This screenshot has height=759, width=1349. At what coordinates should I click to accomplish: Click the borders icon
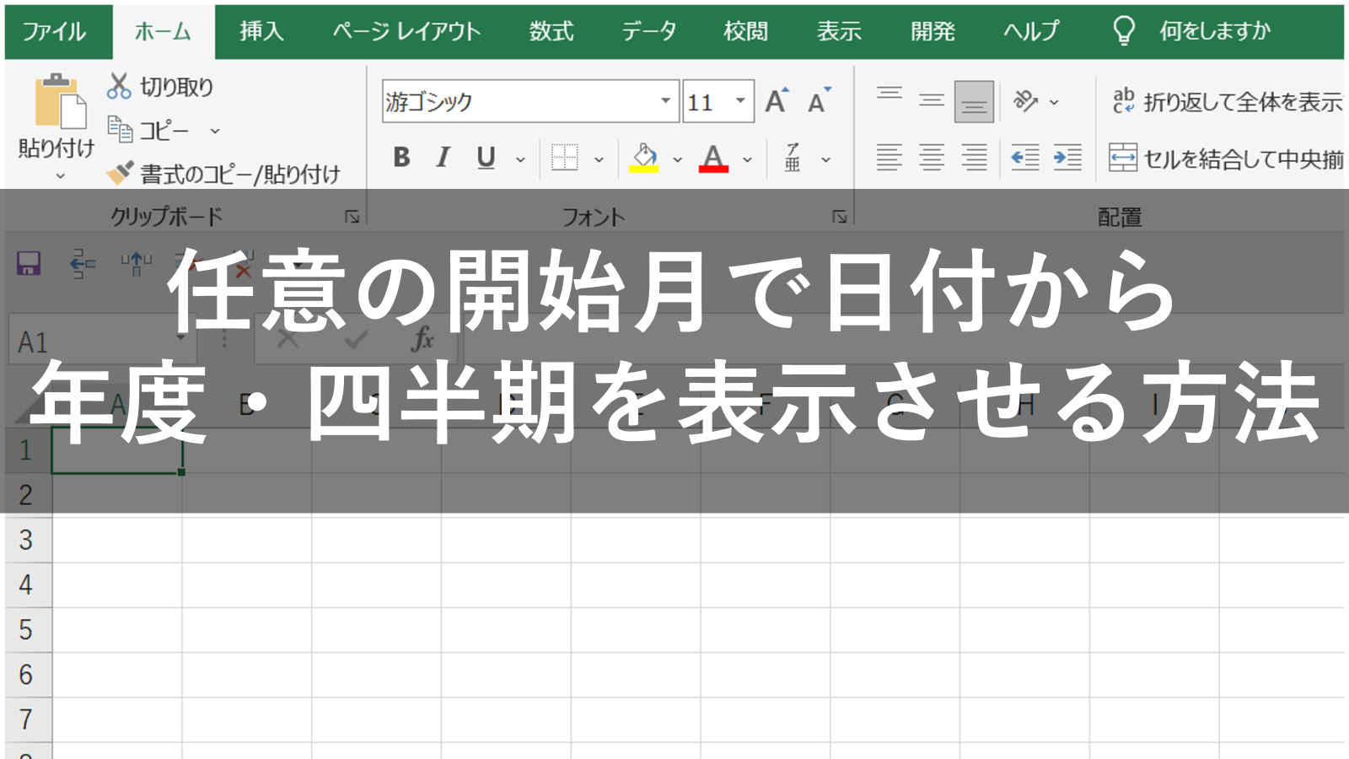click(x=565, y=158)
